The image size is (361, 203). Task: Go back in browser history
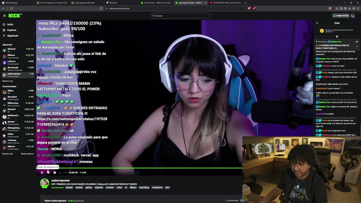(3, 8)
